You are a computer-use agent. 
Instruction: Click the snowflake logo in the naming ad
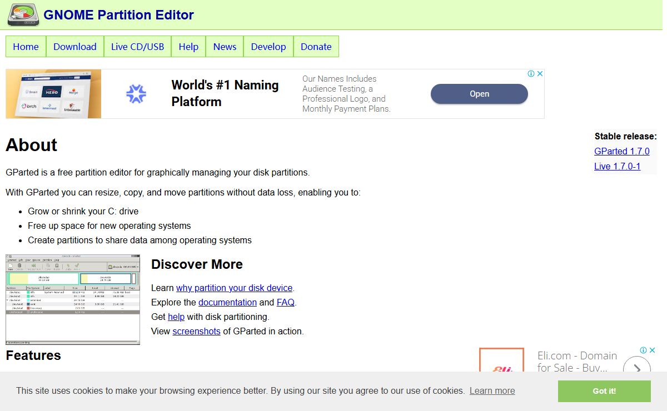136,94
